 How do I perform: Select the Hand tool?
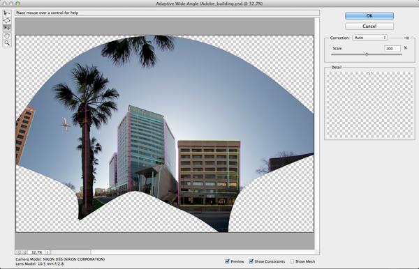point(7,36)
